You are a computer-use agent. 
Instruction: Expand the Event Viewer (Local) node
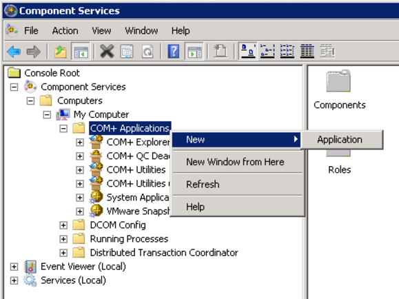coord(14,267)
